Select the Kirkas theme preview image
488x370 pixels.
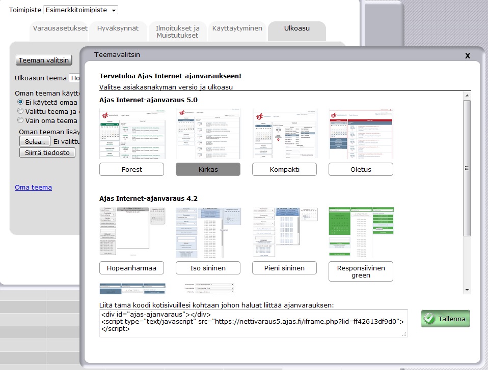tap(208, 133)
